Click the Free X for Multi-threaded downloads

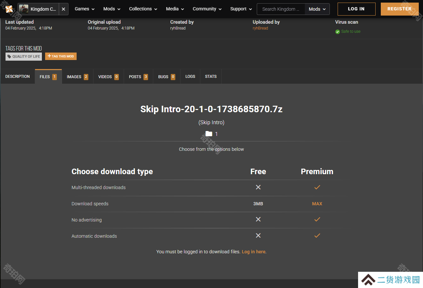tap(258, 187)
